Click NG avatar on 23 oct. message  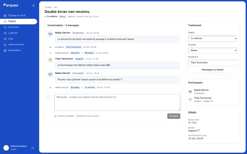point(50,74)
